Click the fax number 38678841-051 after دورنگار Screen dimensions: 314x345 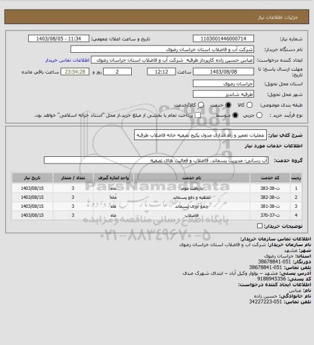coord(274,262)
